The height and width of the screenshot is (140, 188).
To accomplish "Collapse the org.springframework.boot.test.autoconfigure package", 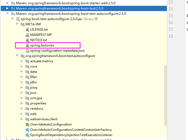I will click(x=17, y=56).
